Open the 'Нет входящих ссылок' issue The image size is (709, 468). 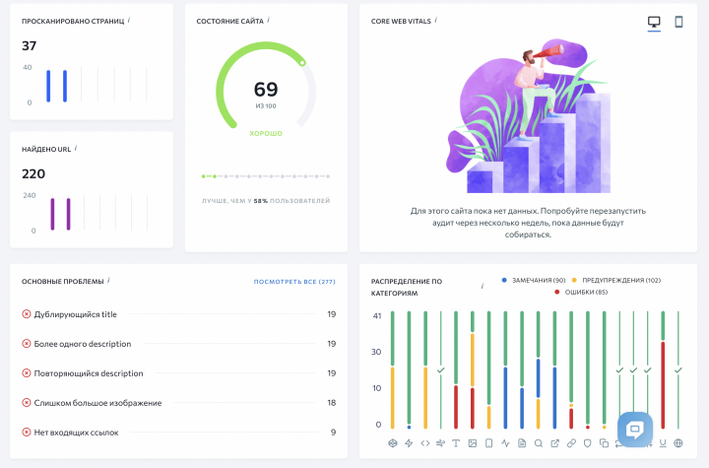point(178,432)
